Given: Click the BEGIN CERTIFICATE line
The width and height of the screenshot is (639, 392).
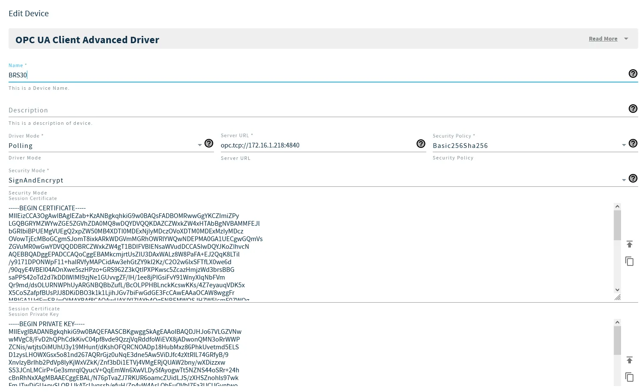Looking at the screenshot, I should tap(47, 208).
